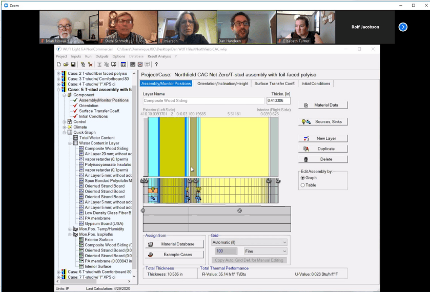Click the delete case toolbar icon with red X
This screenshot has height=292, width=430.
click(90, 64)
